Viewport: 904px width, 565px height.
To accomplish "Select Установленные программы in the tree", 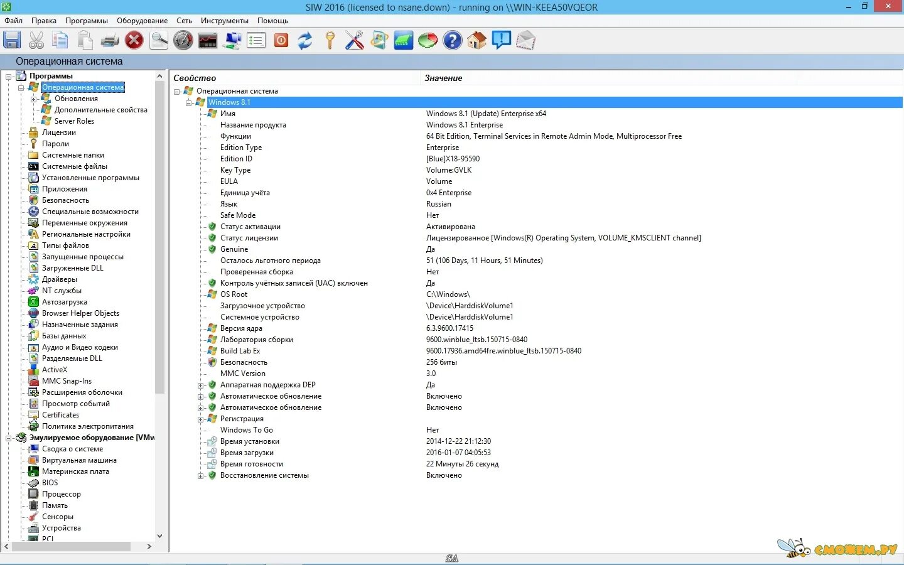I will pyautogui.click(x=90, y=178).
